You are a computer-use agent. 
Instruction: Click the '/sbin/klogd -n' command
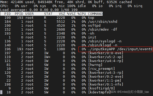click(103, 45)
